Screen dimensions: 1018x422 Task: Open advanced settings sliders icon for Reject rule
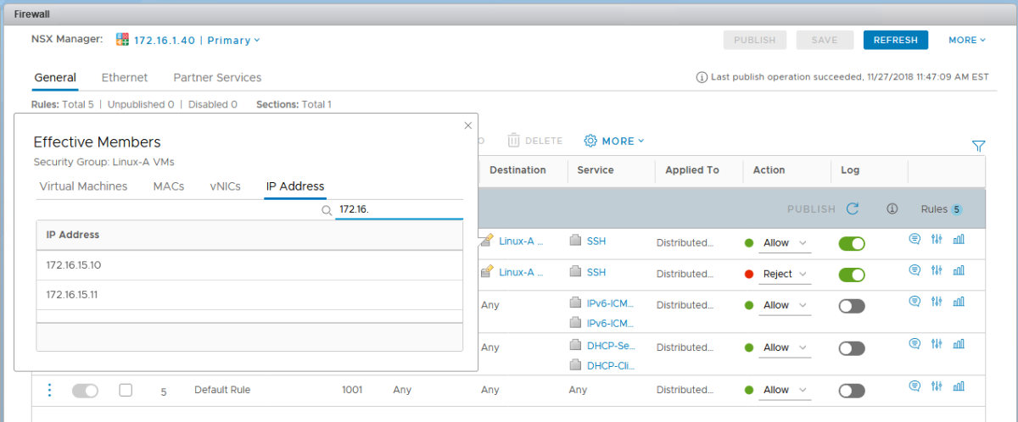[x=937, y=271]
